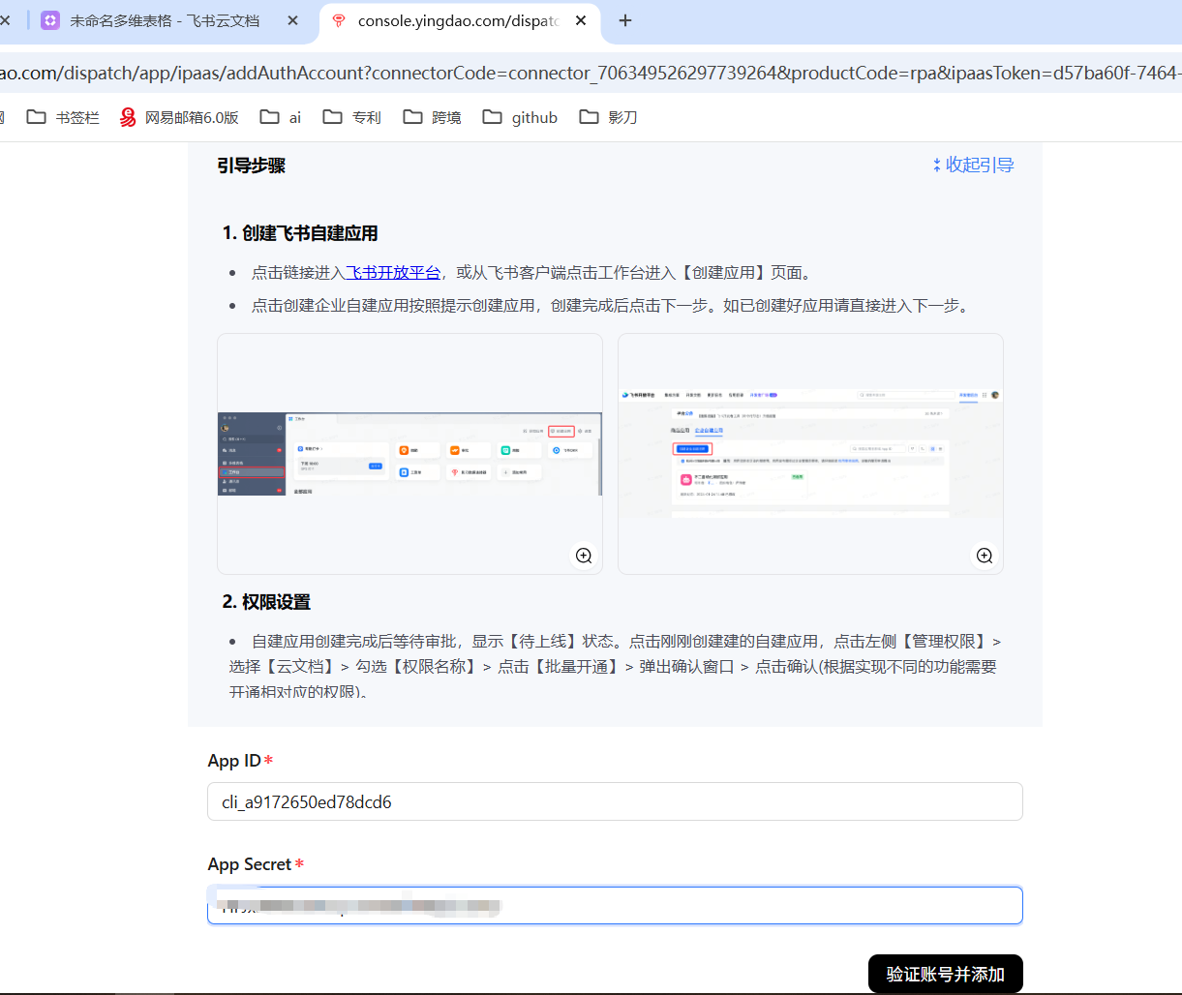Click the App Secret label
1182x995 pixels.
point(250,864)
